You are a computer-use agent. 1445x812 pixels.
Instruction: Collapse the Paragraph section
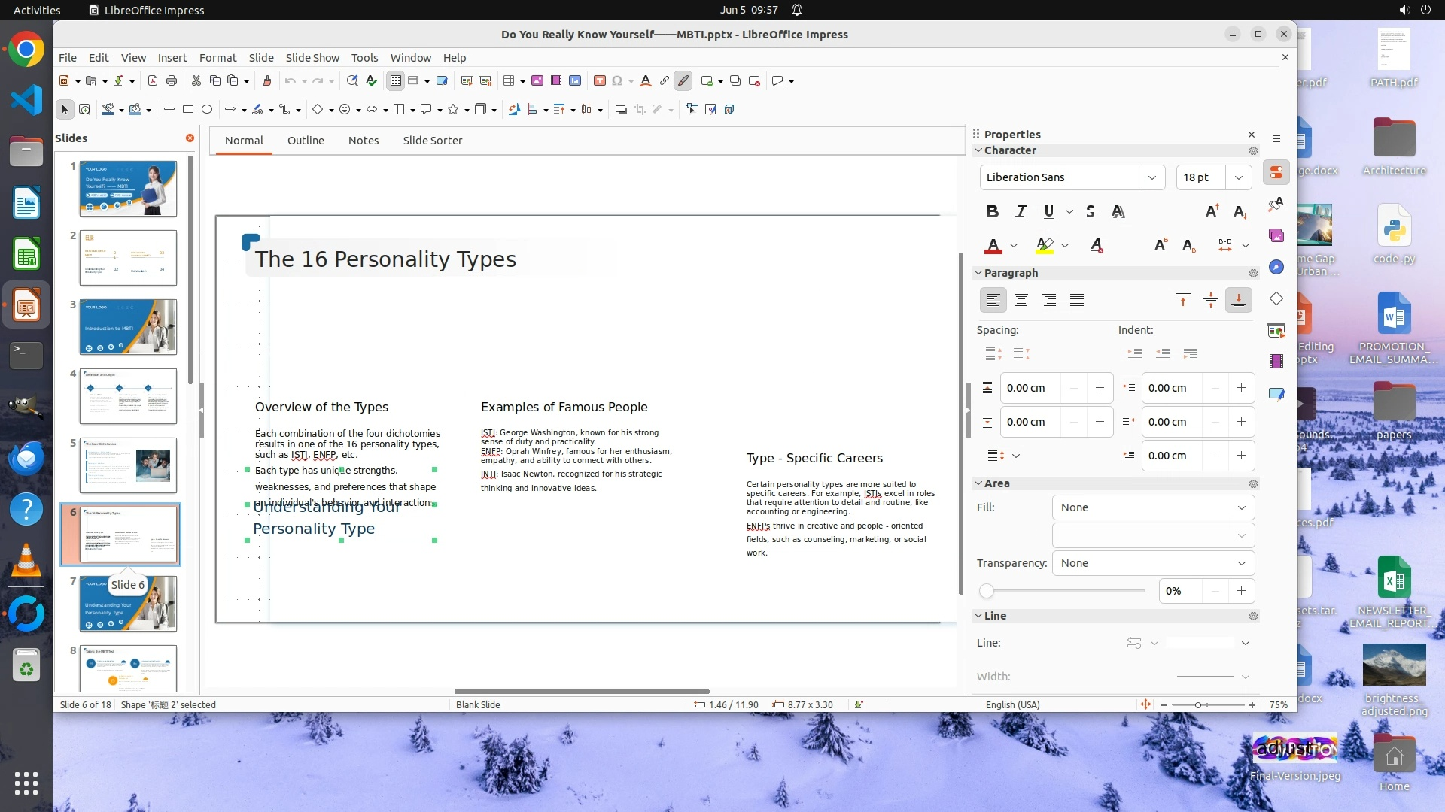click(978, 273)
